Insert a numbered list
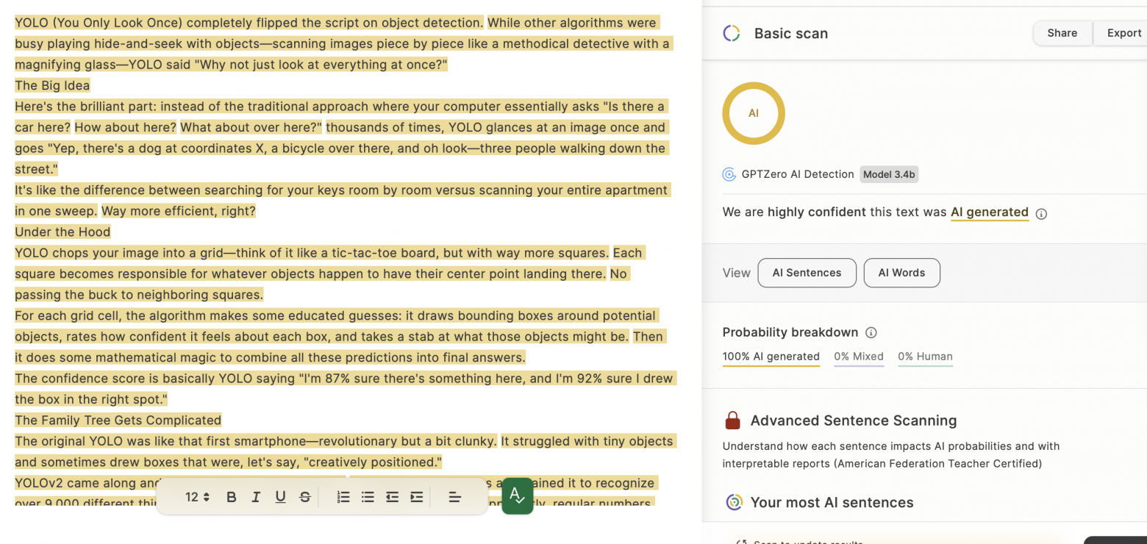The width and height of the screenshot is (1147, 544). coord(343,497)
